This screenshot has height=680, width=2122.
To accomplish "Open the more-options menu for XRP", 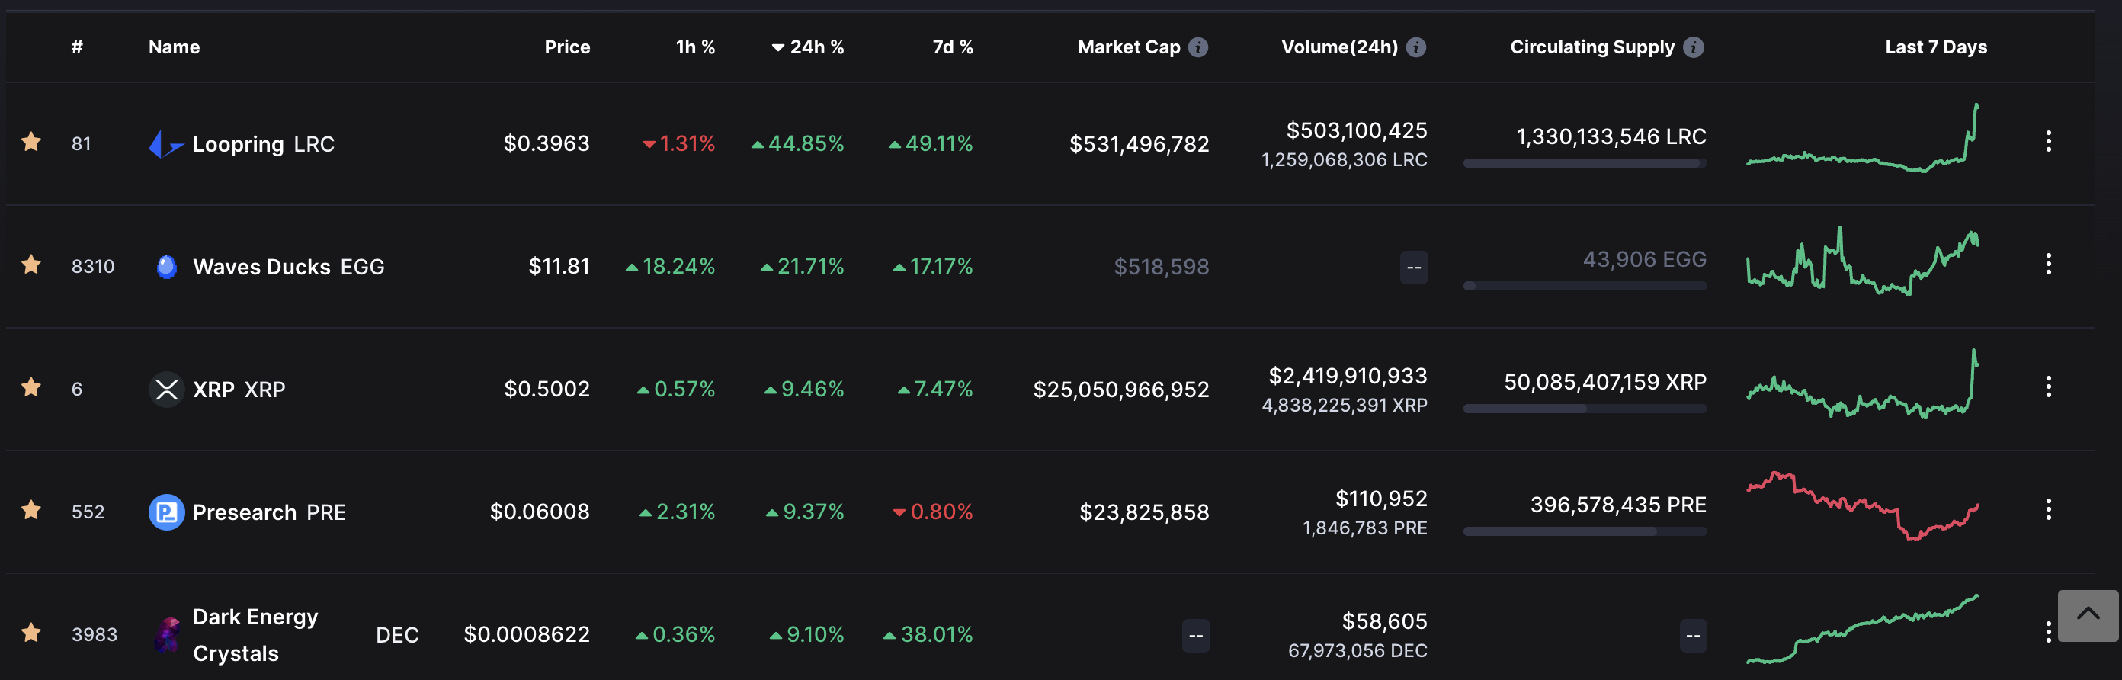I will click(x=2048, y=387).
